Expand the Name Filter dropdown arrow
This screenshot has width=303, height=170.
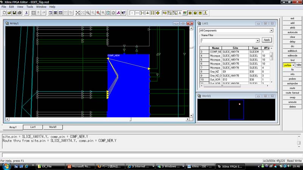point(258,41)
